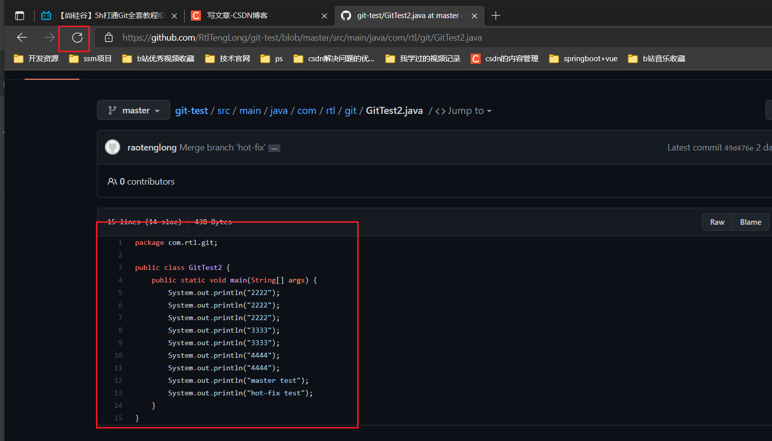Reload the page with refresh icon
Viewport: 772px width, 441px height.
click(x=77, y=38)
